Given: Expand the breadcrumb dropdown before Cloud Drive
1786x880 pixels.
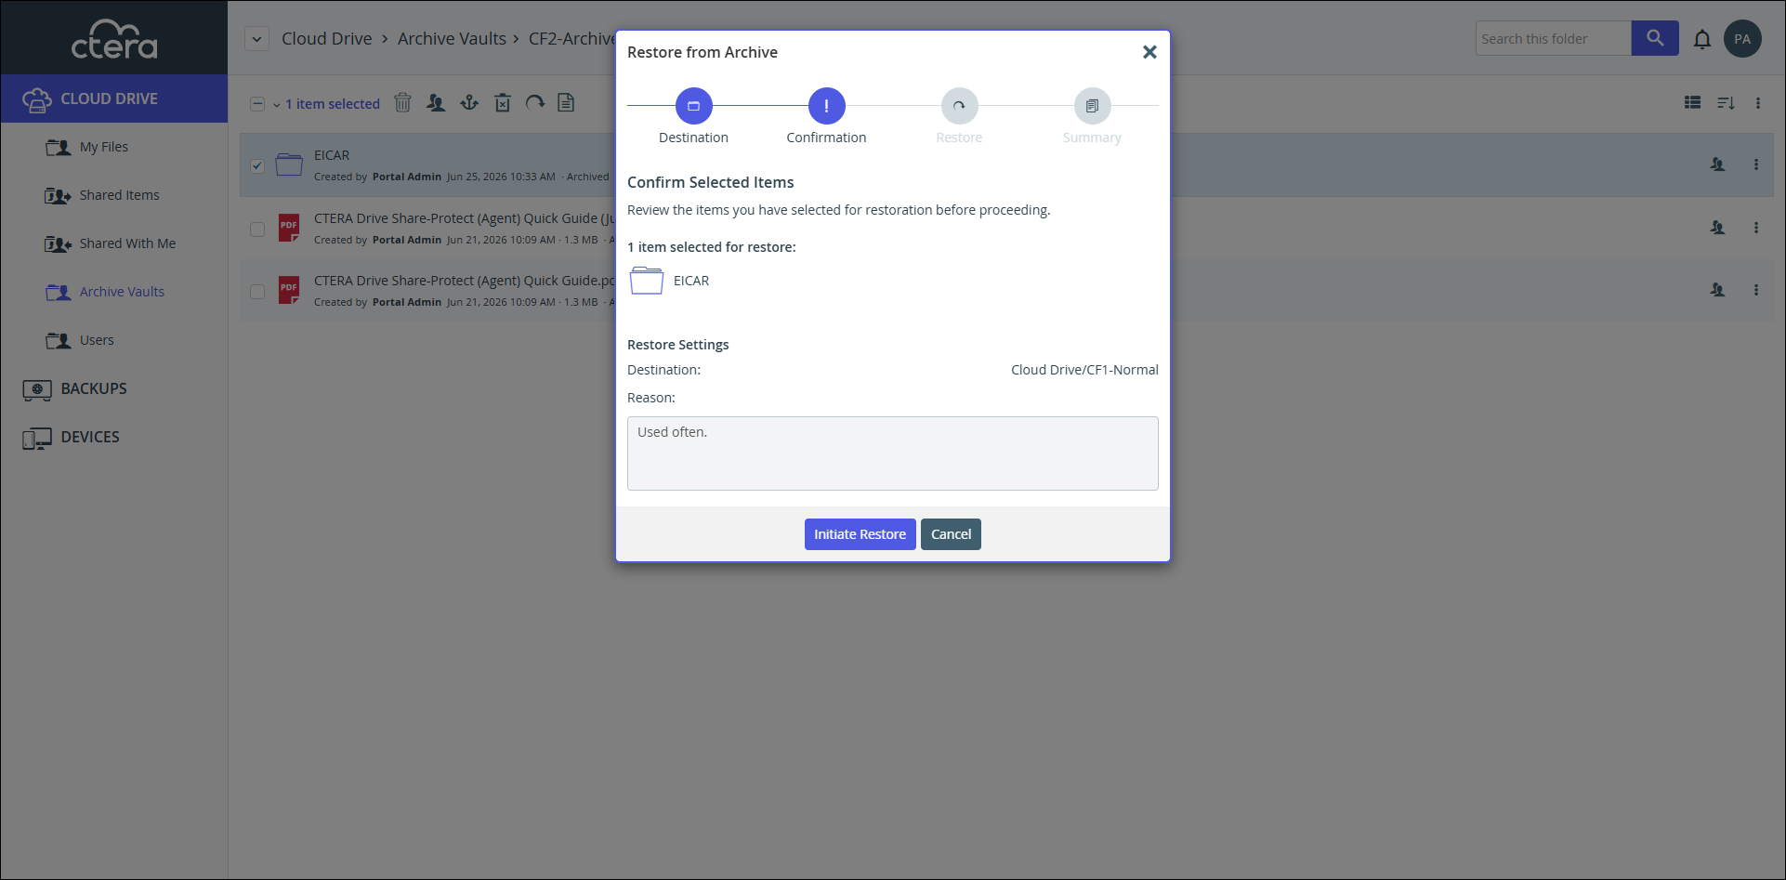Looking at the screenshot, I should (257, 39).
